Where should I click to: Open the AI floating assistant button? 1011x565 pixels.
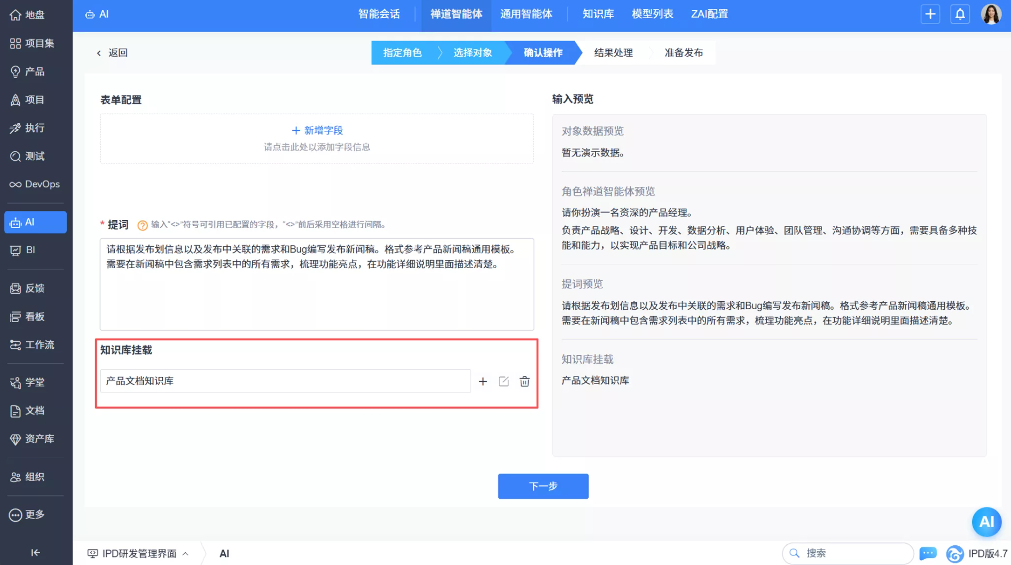tap(986, 522)
